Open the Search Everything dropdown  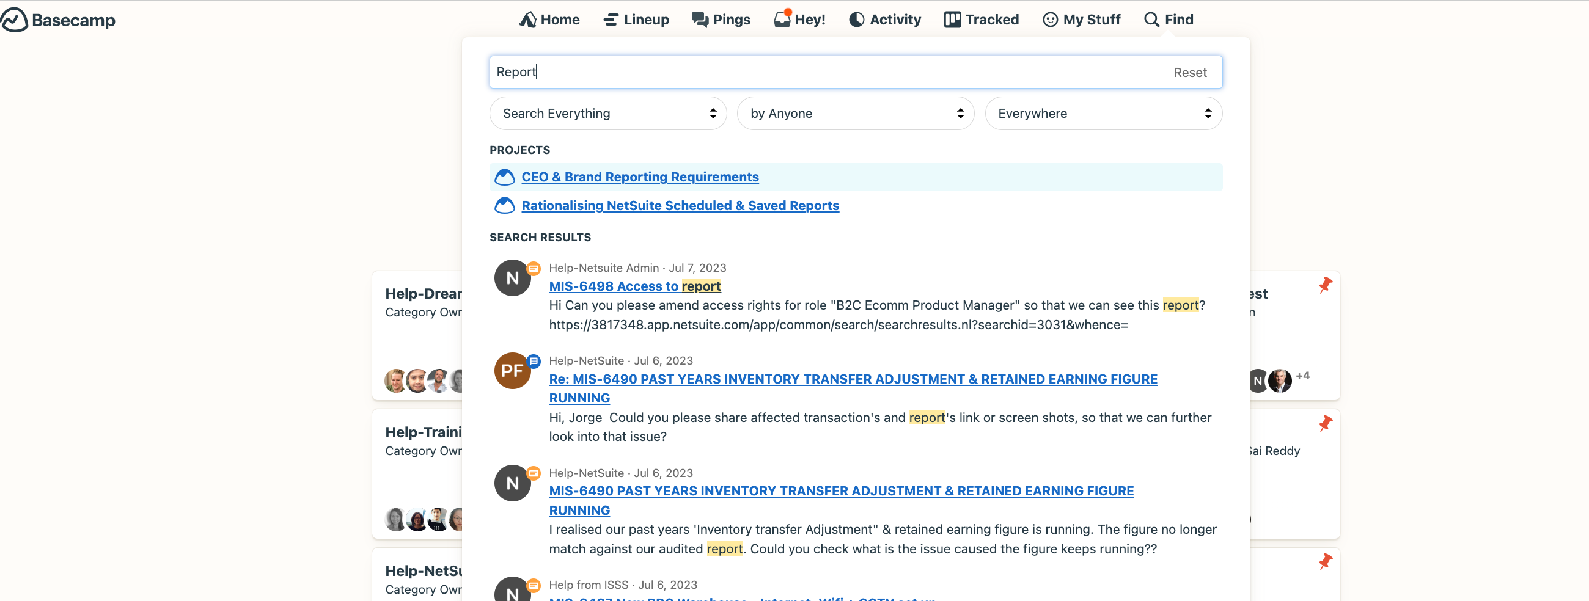pyautogui.click(x=607, y=114)
